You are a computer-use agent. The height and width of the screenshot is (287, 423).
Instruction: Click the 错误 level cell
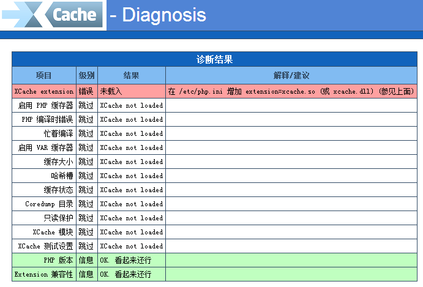point(86,91)
